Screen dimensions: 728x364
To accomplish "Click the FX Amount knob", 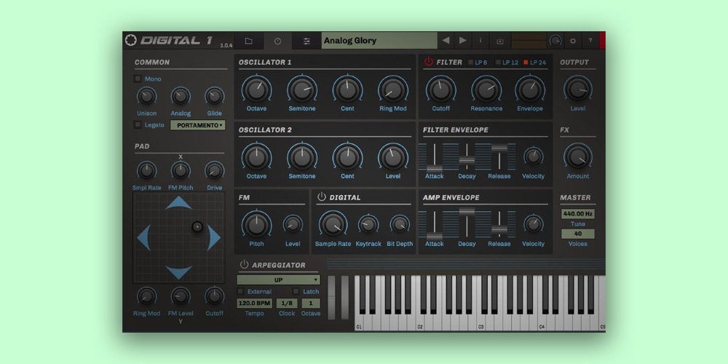I will (578, 157).
